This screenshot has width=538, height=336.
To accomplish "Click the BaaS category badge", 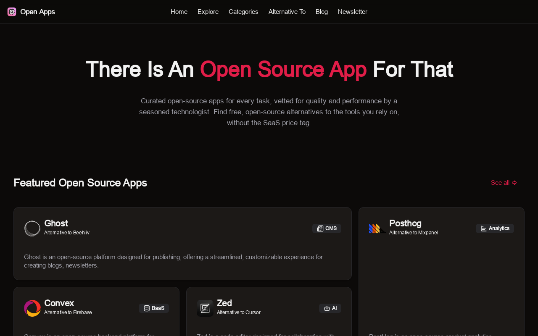I will 154,308.
